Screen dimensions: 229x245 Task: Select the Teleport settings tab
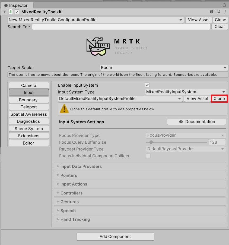(29, 107)
